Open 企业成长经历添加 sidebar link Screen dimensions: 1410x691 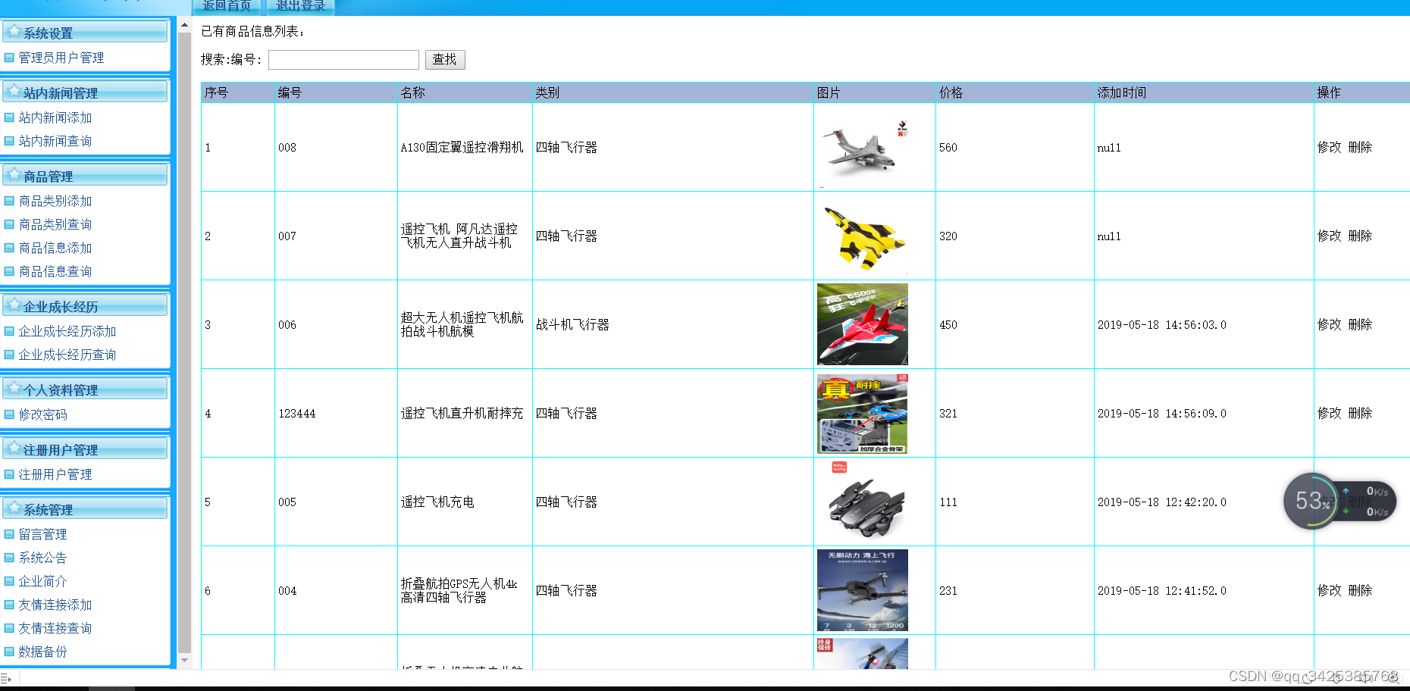point(67,331)
